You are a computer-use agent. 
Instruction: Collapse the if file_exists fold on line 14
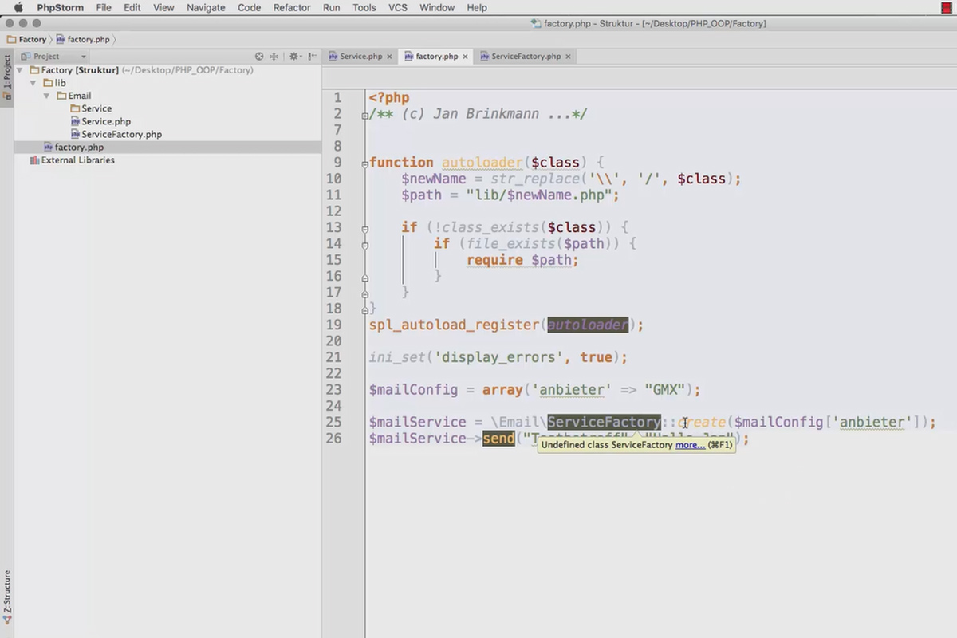point(365,245)
